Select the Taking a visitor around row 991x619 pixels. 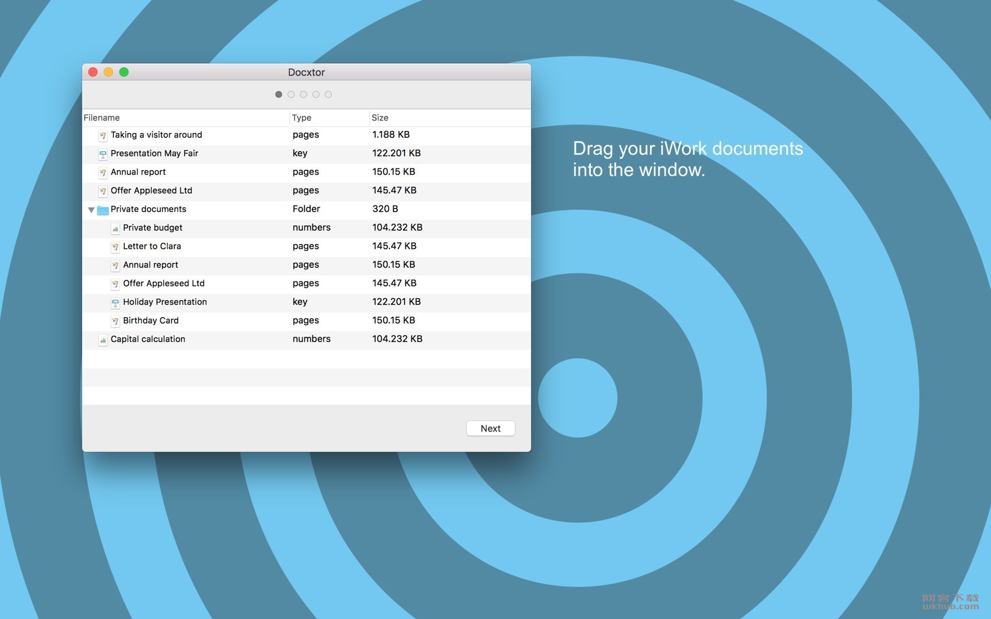pos(306,135)
